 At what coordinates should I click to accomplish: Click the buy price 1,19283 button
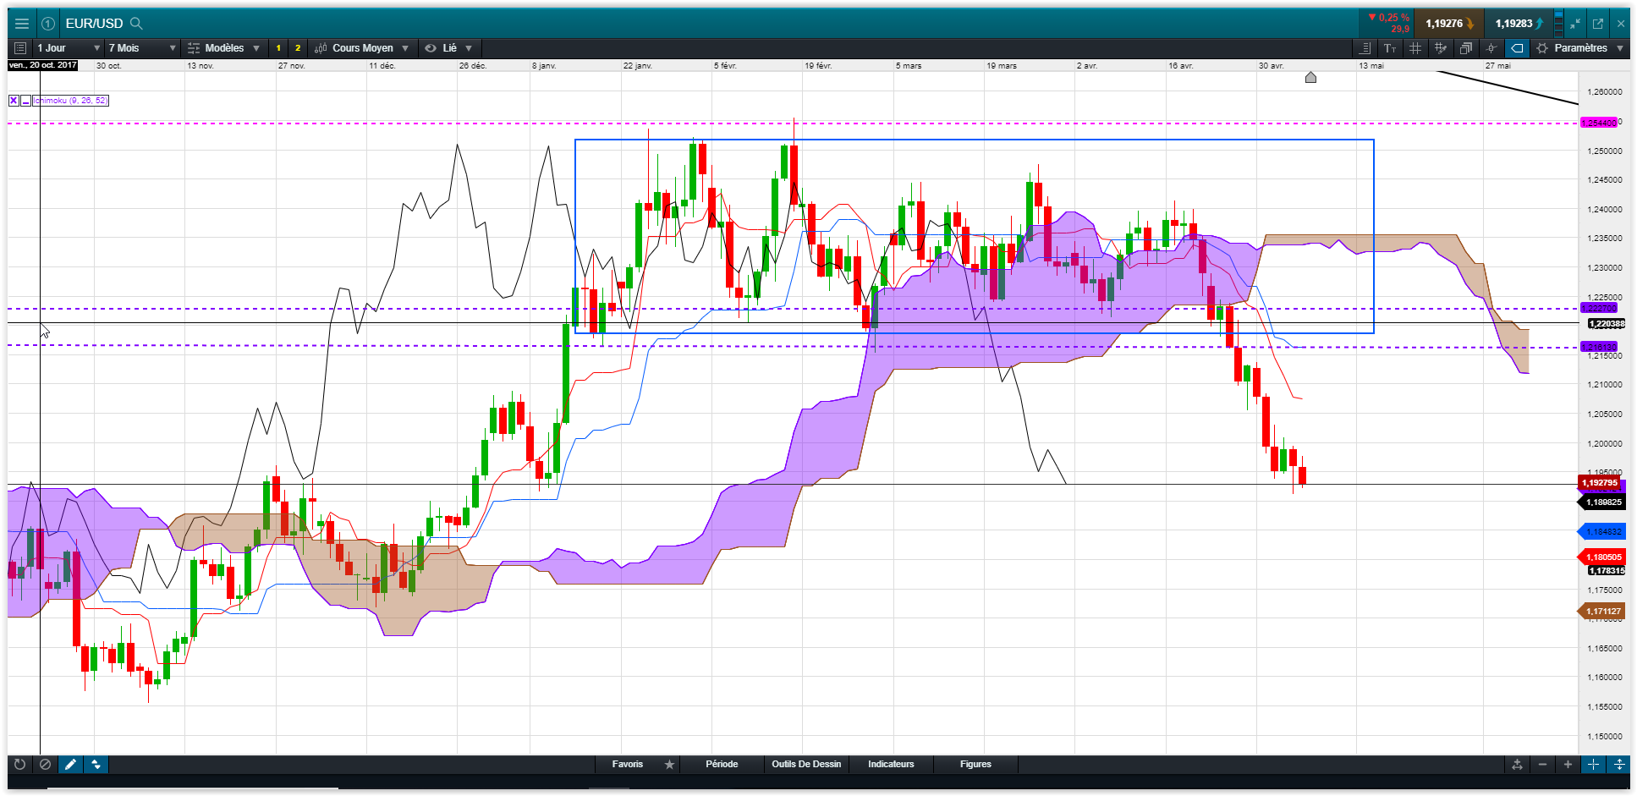pyautogui.click(x=1518, y=24)
